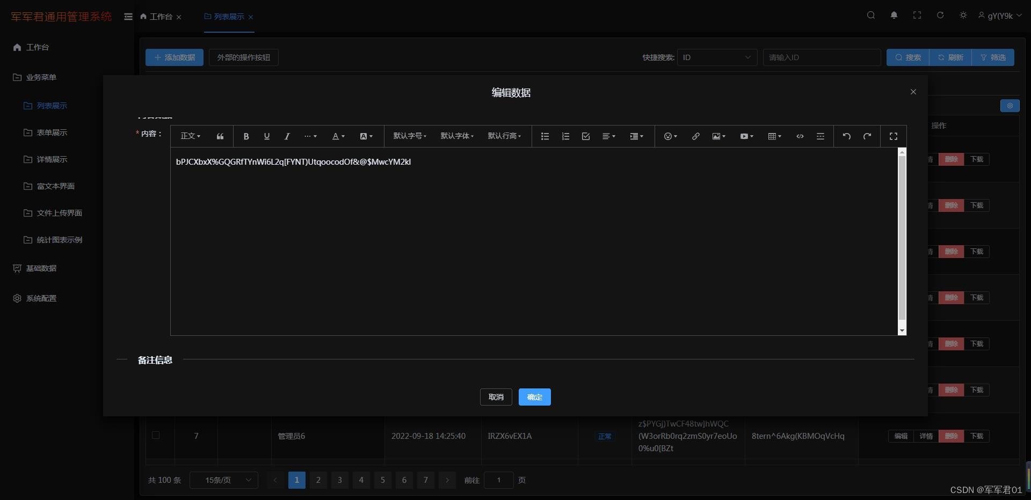
Task: Open the insert table menu
Action: 775,136
